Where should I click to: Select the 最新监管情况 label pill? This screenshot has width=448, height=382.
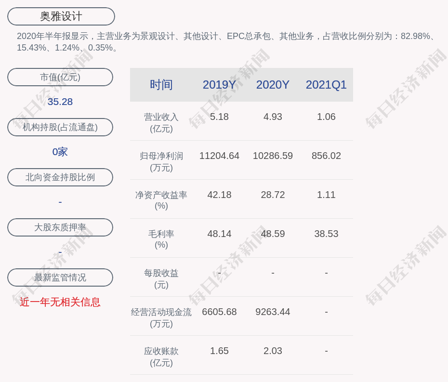(x=60, y=277)
